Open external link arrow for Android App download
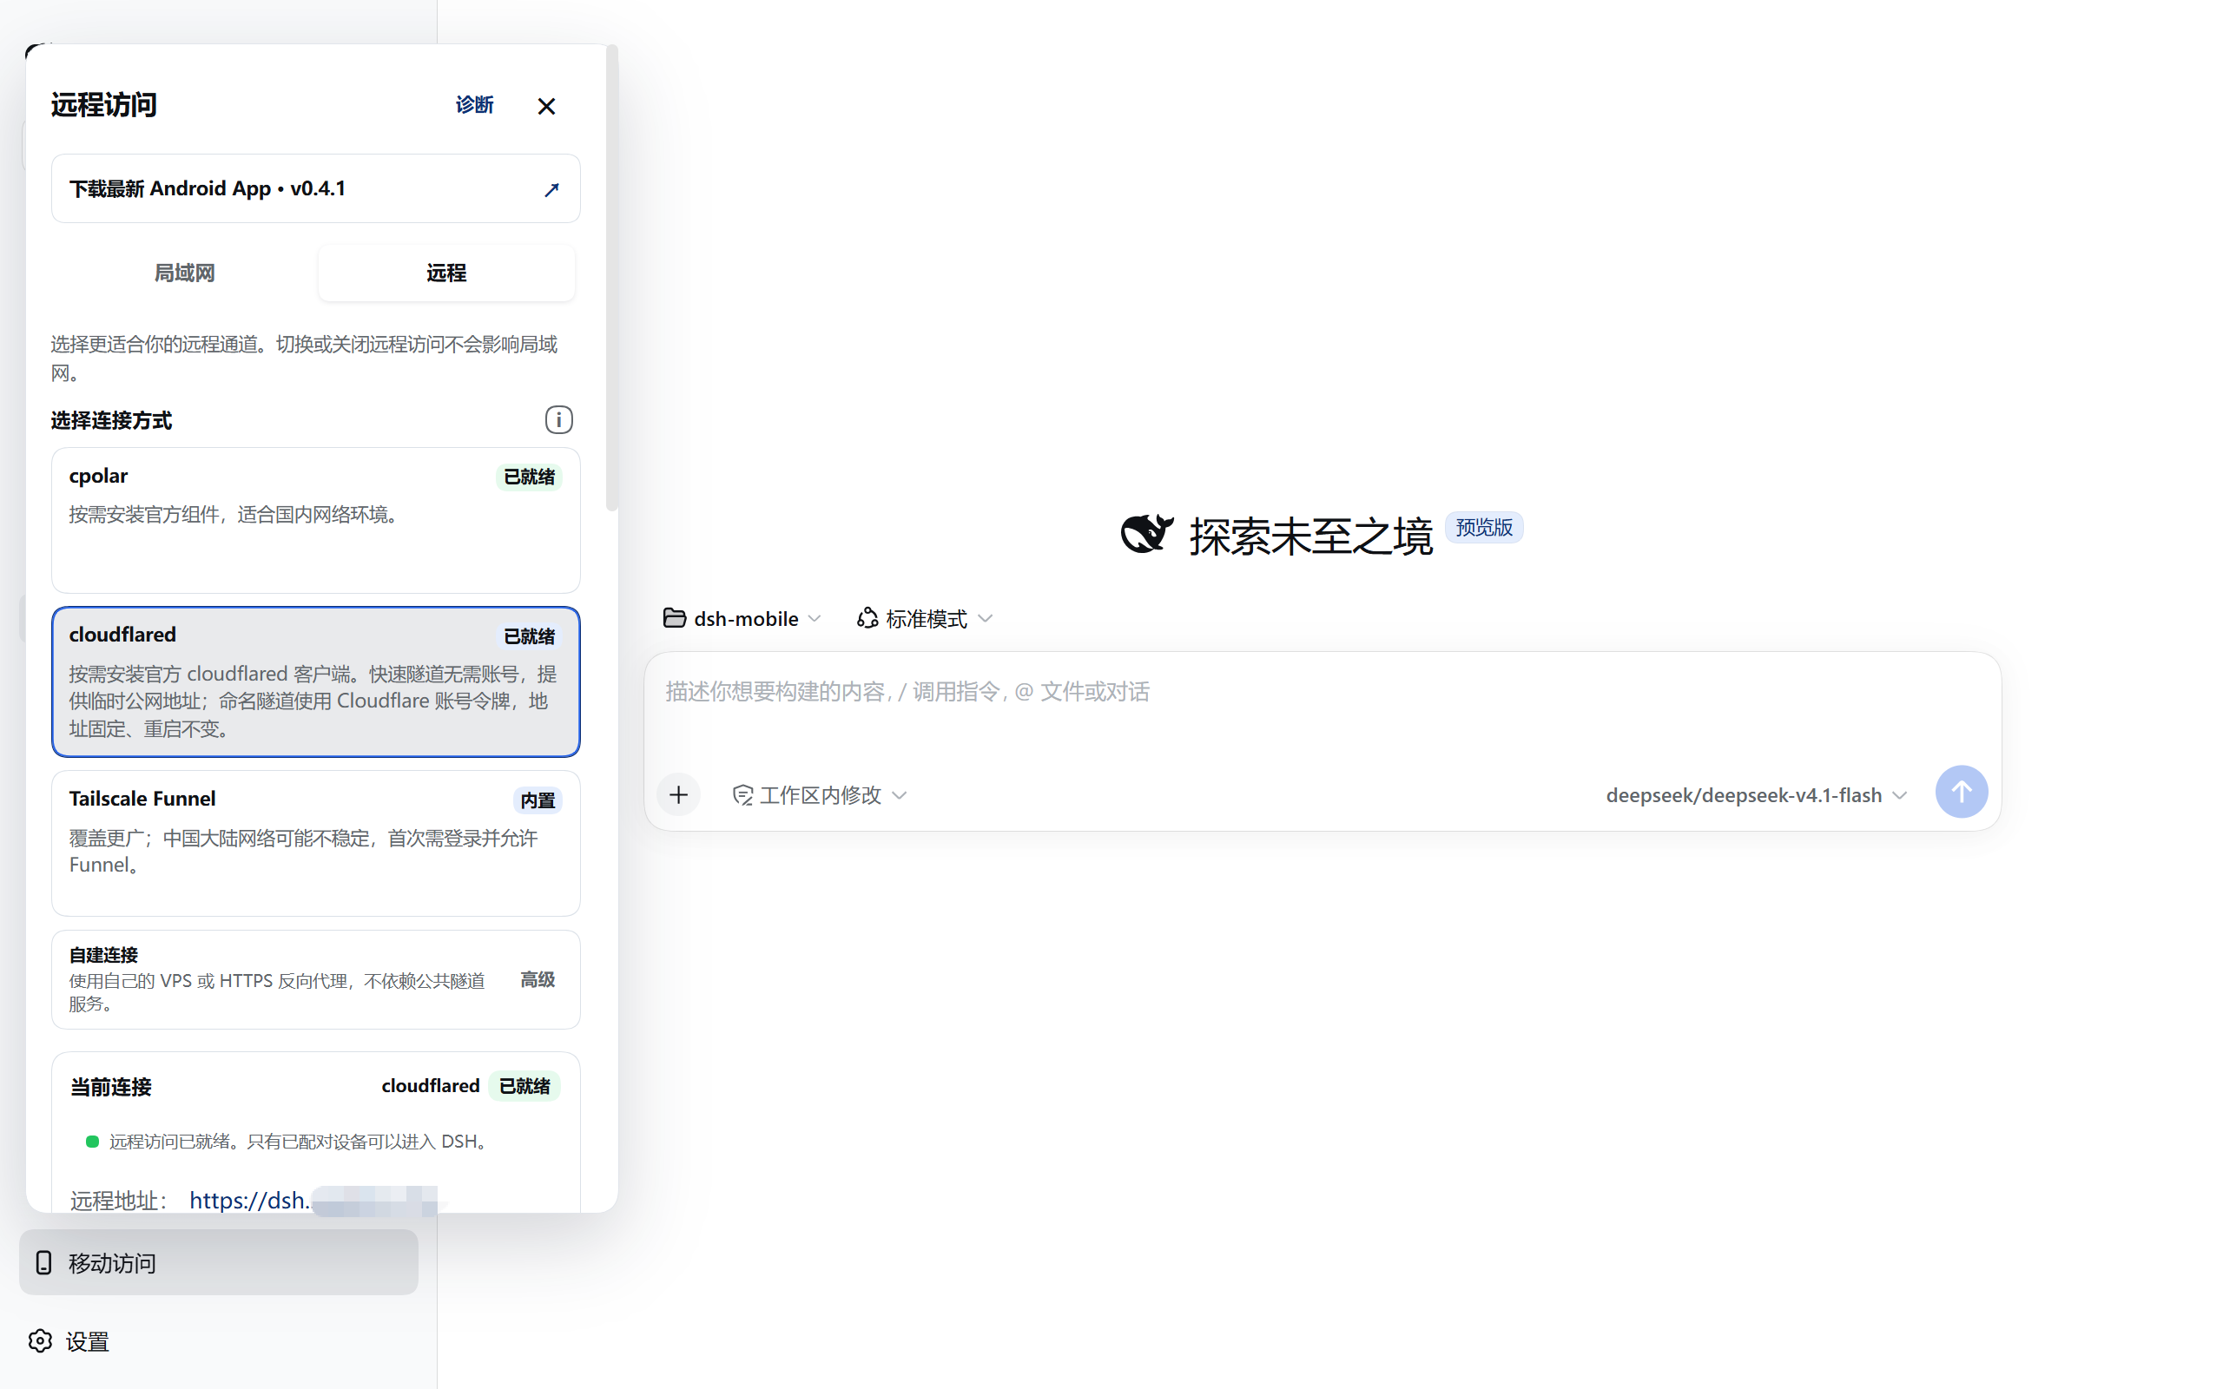 (x=551, y=189)
